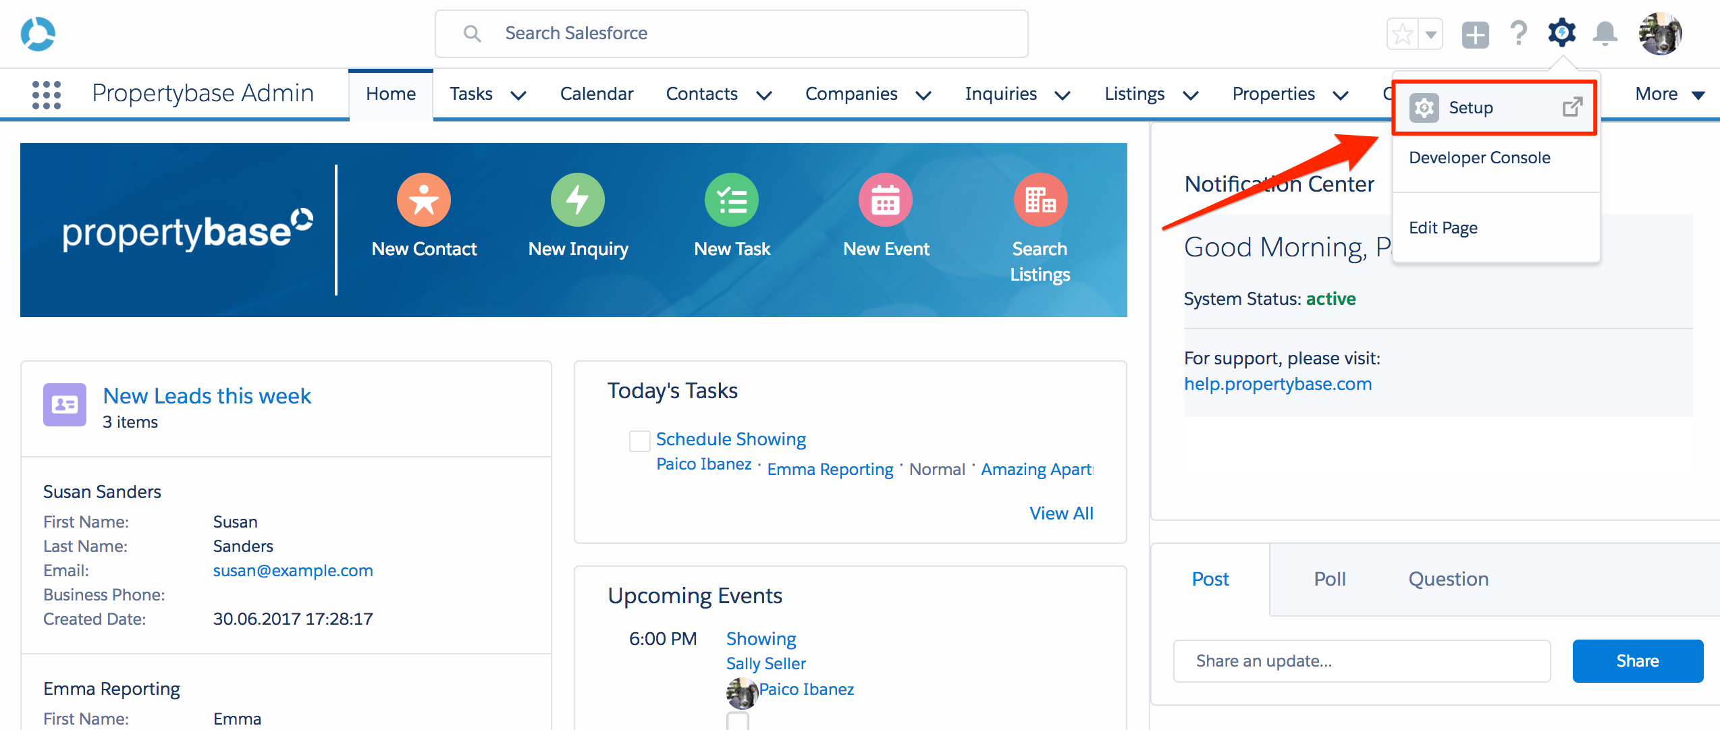Open the New Leads this week link
This screenshot has height=730, width=1720.
(207, 396)
